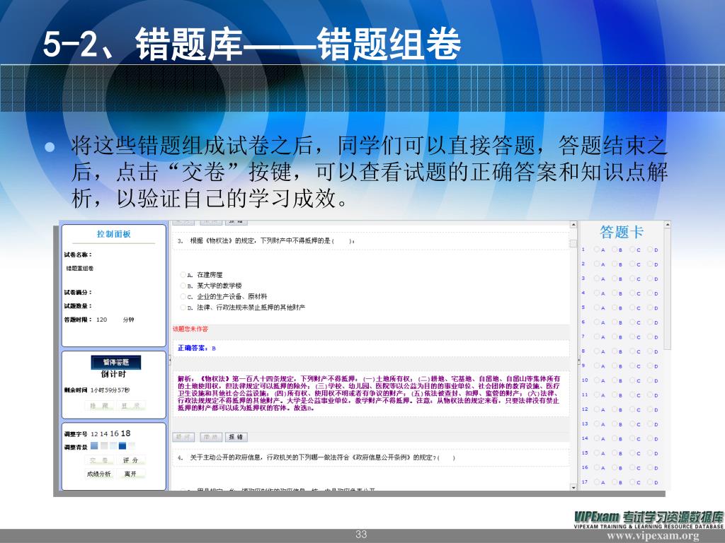Click the 暂停答题 pause button
This screenshot has width=725, height=543.
click(115, 362)
